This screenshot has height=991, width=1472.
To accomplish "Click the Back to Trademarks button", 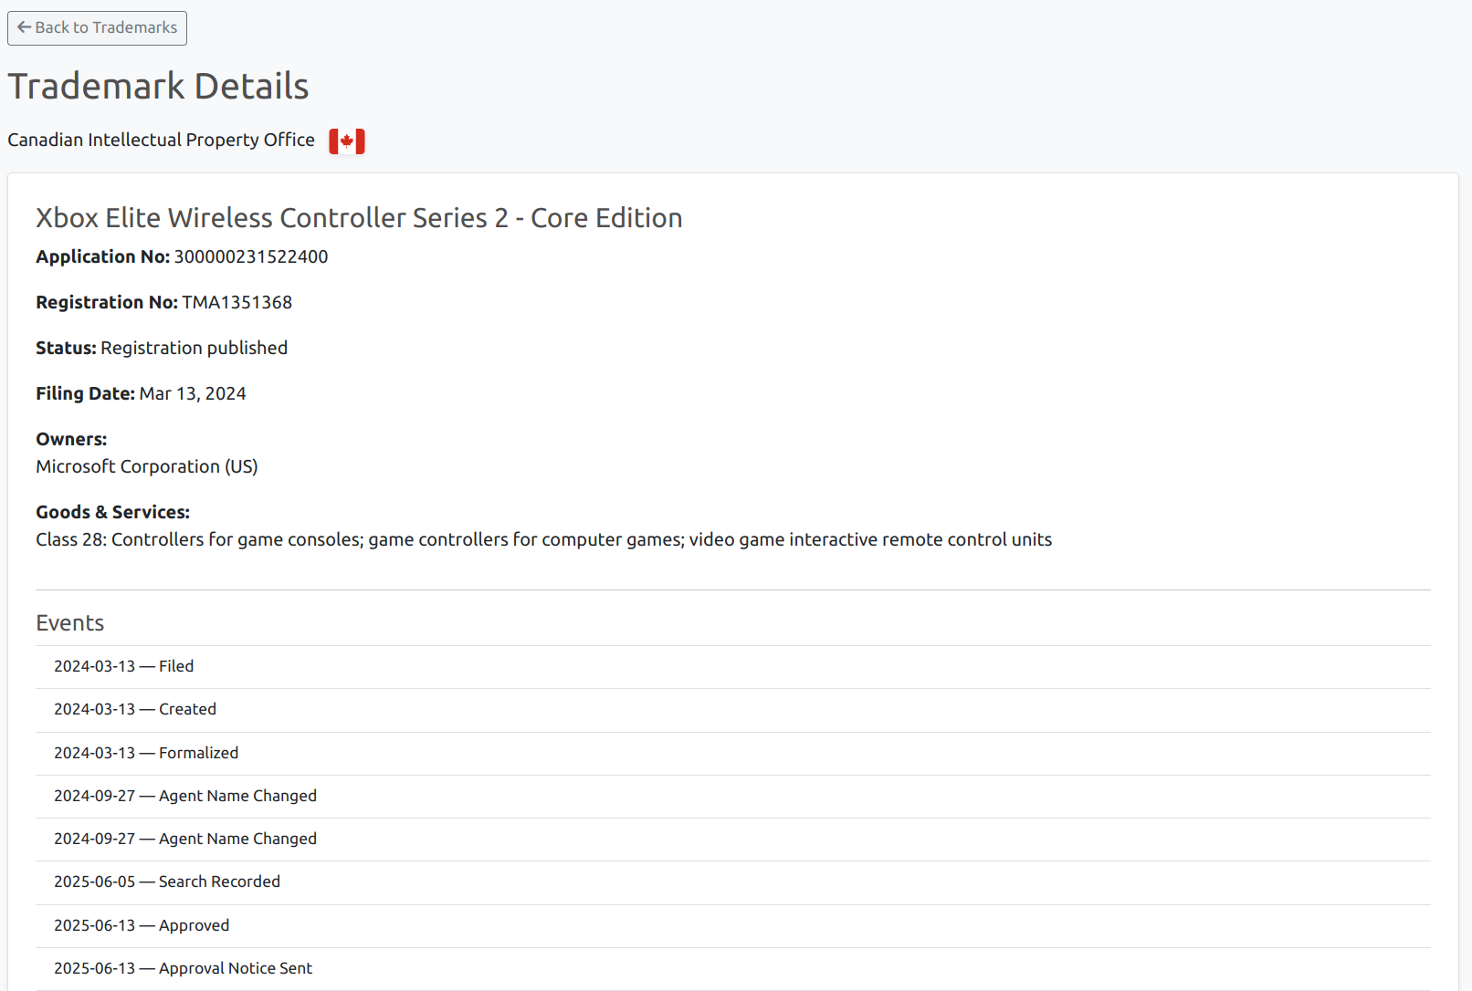I will pyautogui.click(x=97, y=28).
